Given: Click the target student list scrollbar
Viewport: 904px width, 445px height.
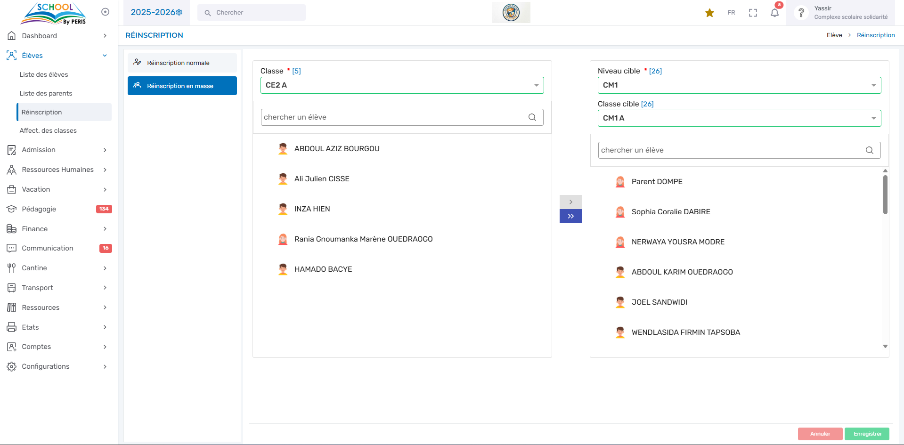Looking at the screenshot, I should (x=885, y=195).
